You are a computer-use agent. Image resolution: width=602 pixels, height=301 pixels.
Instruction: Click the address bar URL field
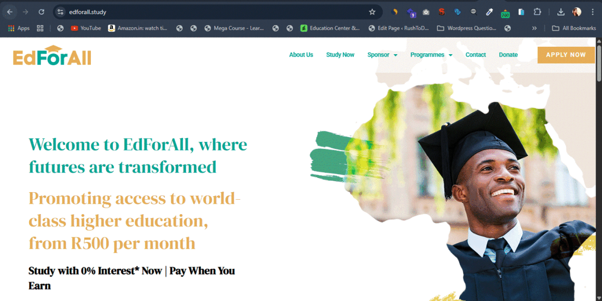click(x=217, y=12)
